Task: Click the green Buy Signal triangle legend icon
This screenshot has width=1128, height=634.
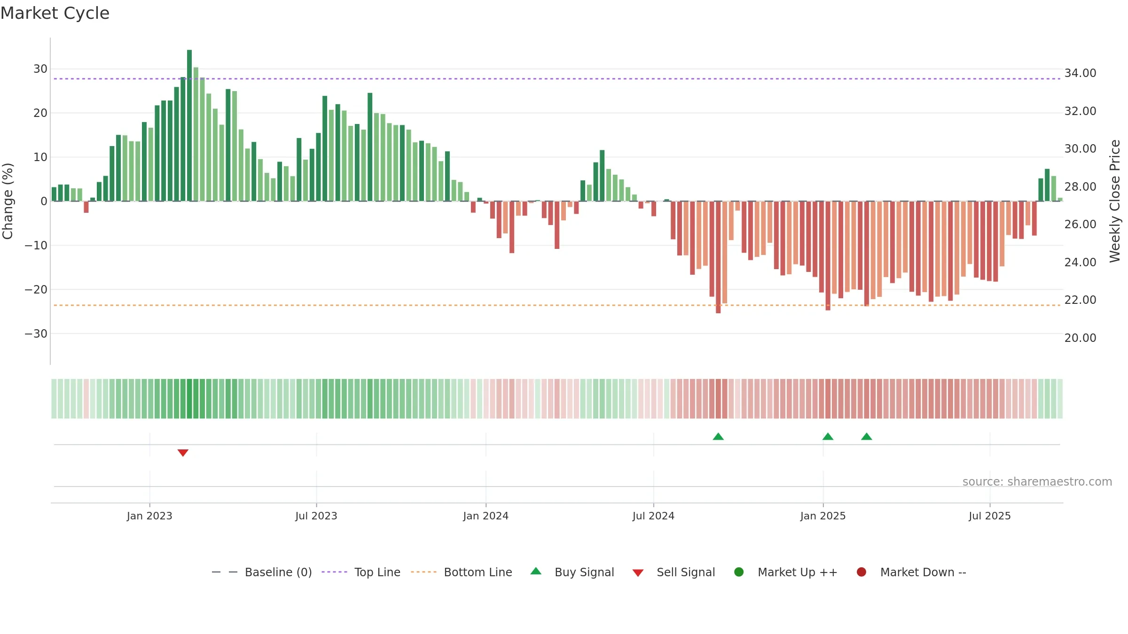Action: click(x=536, y=571)
